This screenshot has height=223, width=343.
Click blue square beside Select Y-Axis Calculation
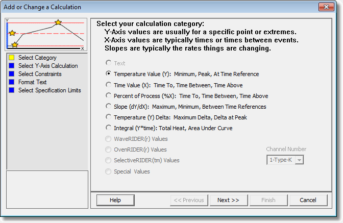(12, 66)
